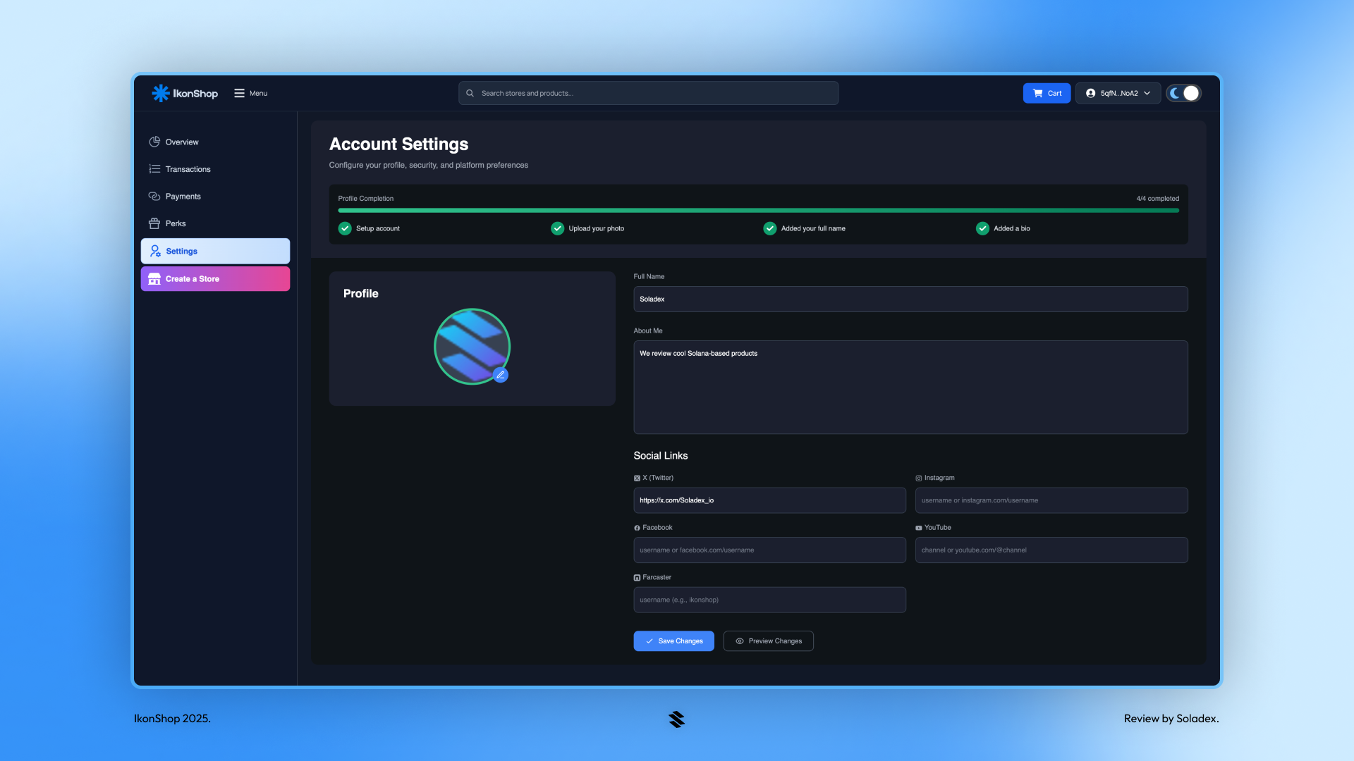The image size is (1354, 761).
Task: Click the wallet user avatar icon
Action: pyautogui.click(x=1090, y=93)
